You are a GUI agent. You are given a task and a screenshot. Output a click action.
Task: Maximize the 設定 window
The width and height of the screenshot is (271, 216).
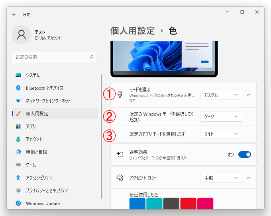(242, 12)
